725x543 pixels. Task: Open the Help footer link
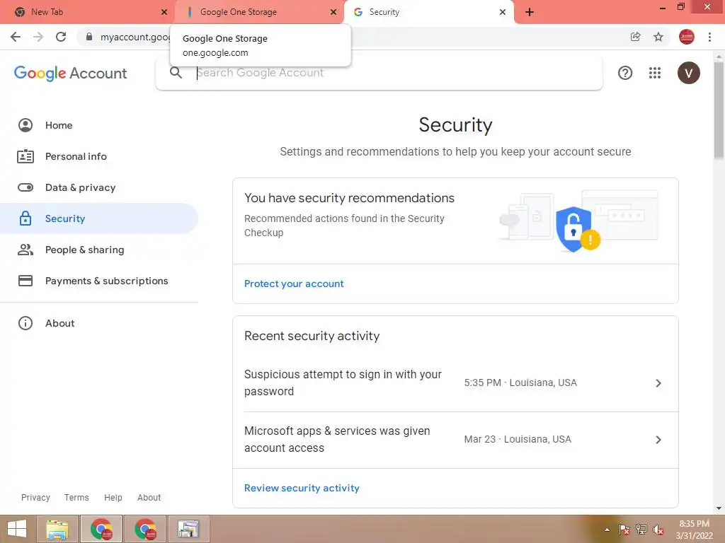[x=113, y=497]
